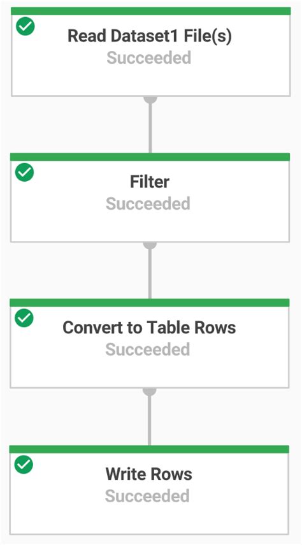Click the Succeeded status under Filter
The height and width of the screenshot is (545, 302).
point(148,204)
